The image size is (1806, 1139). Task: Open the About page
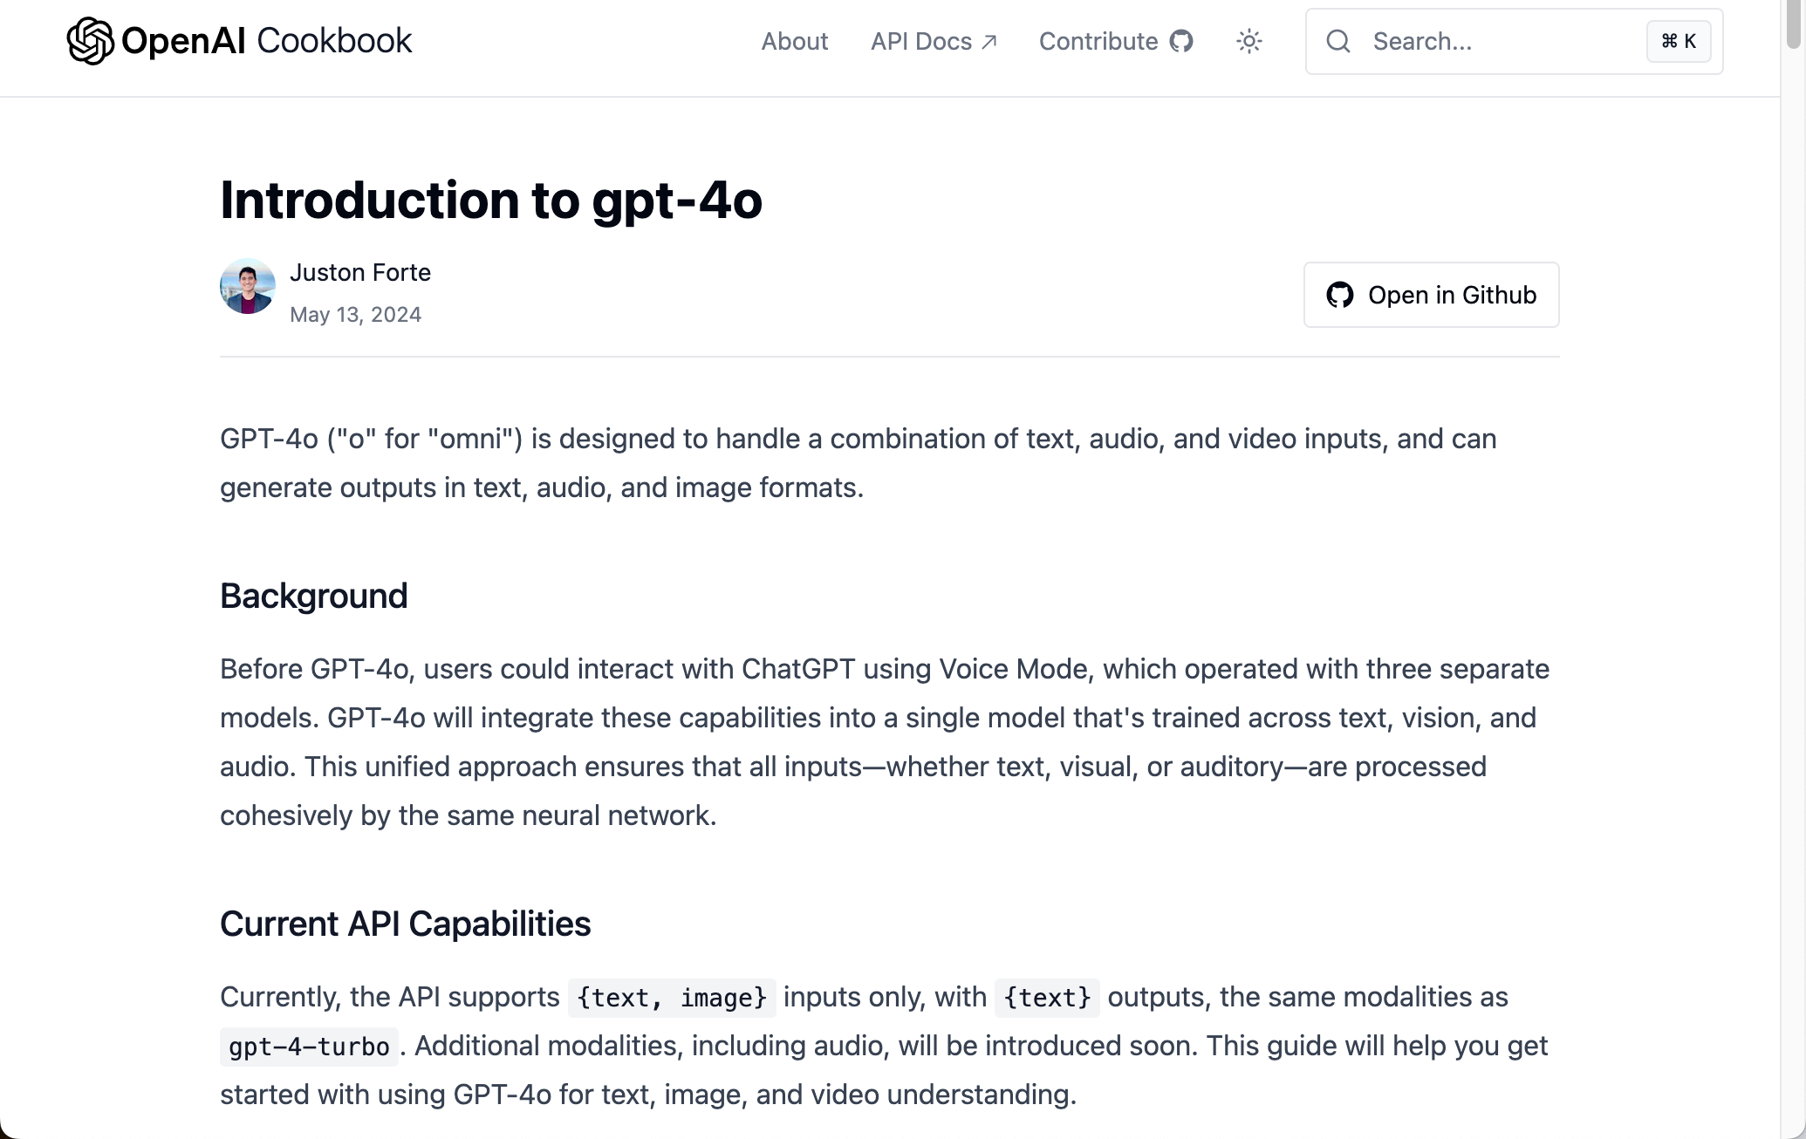point(794,41)
